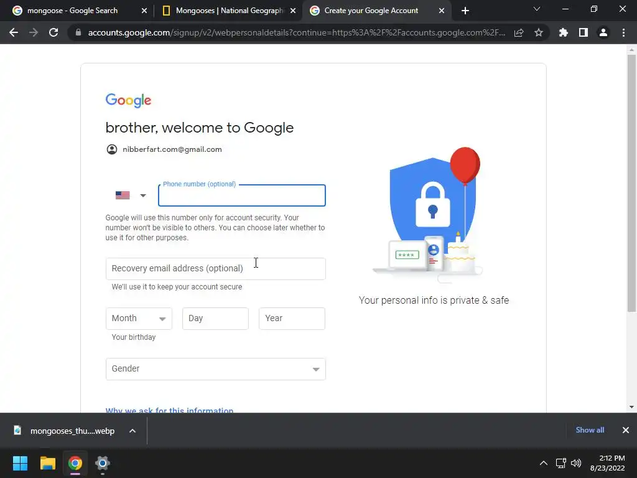Open the tab search chevron
The width and height of the screenshot is (637, 478).
click(537, 9)
